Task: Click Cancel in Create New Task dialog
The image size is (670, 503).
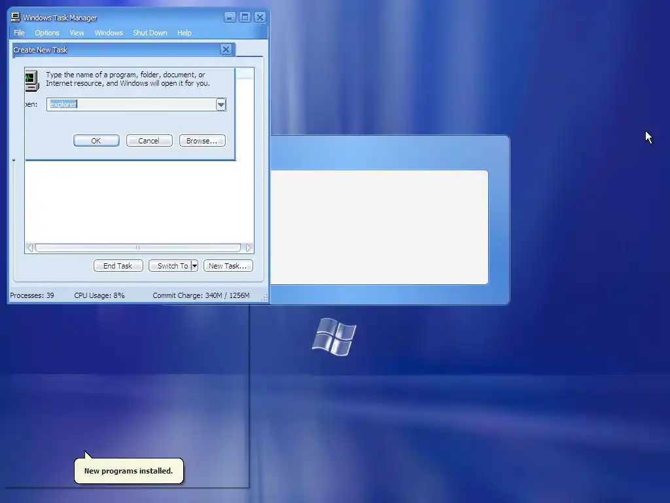Action: point(149,141)
